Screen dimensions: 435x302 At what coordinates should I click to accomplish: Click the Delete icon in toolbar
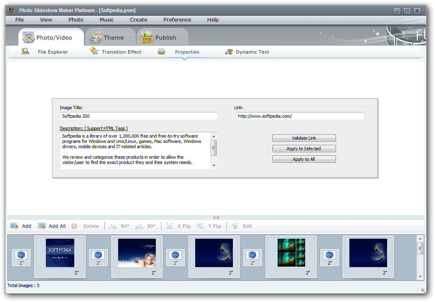[x=74, y=226]
